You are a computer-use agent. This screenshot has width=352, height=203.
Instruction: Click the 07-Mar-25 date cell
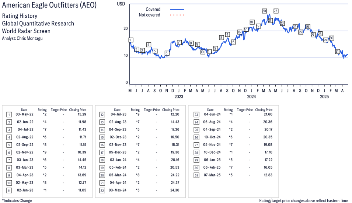click(212, 175)
